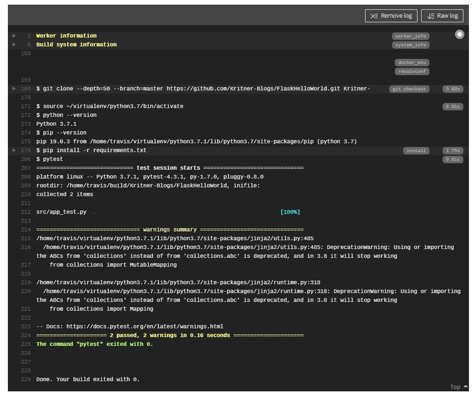Screen dimensions: 475x396
Task: Click the install step tag on line 176
Action: tap(416, 150)
